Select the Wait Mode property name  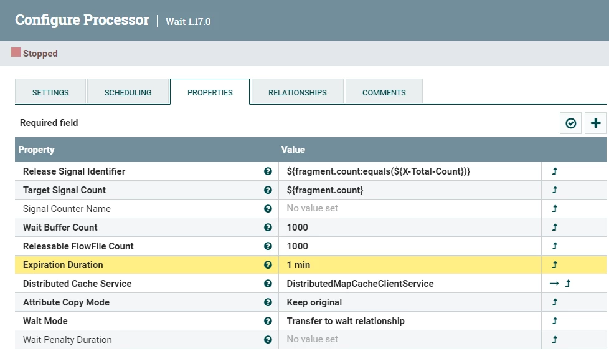(45, 320)
